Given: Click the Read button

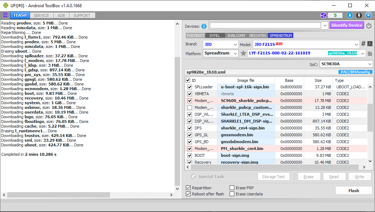Looking at the screenshot, I should (x=334, y=177).
